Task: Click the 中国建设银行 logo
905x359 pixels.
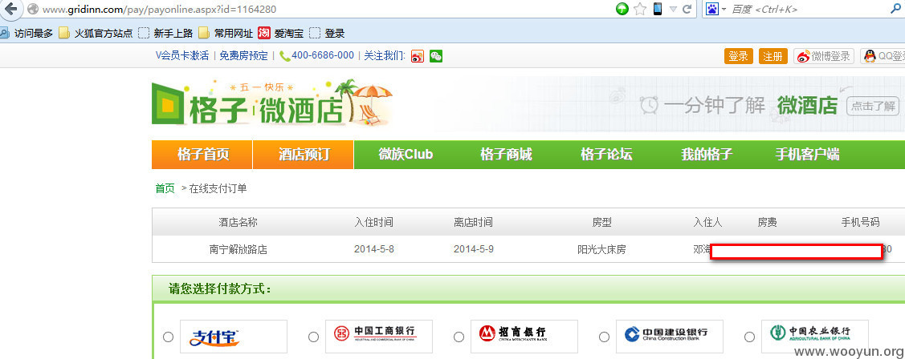Action: click(670, 337)
